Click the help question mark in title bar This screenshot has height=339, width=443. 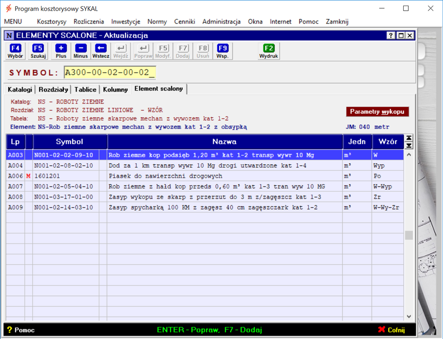[x=391, y=36]
